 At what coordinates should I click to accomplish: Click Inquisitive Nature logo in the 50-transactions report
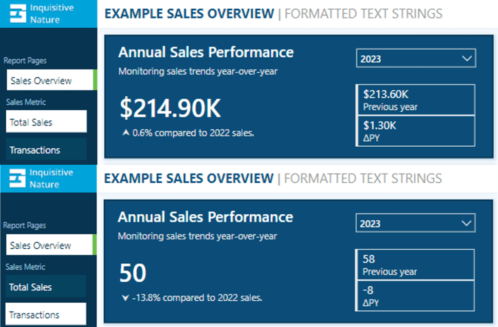click(18, 178)
